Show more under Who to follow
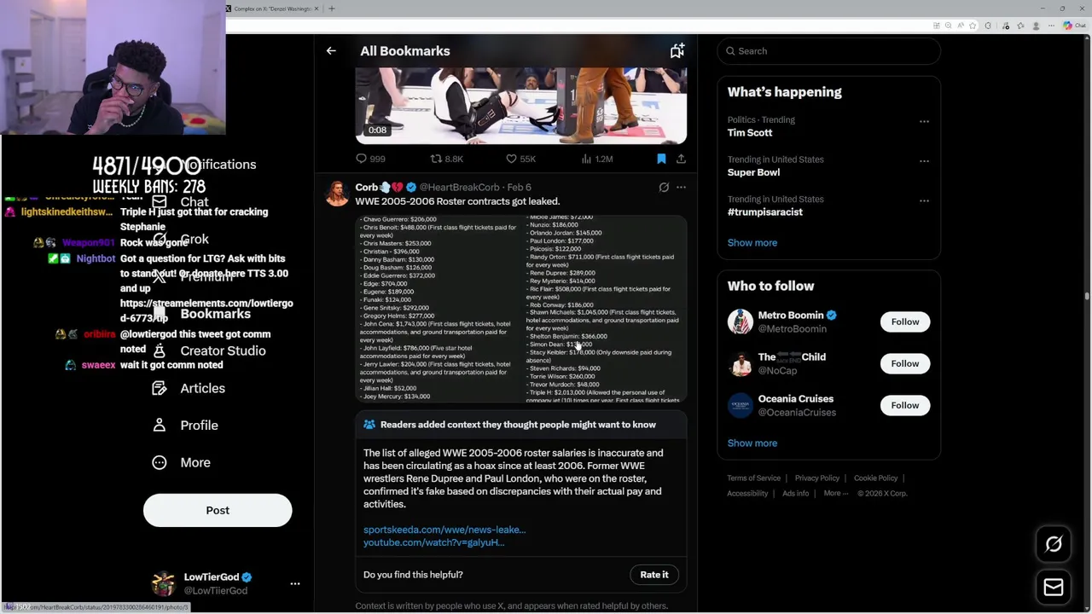Image resolution: width=1092 pixels, height=614 pixels. tap(752, 443)
